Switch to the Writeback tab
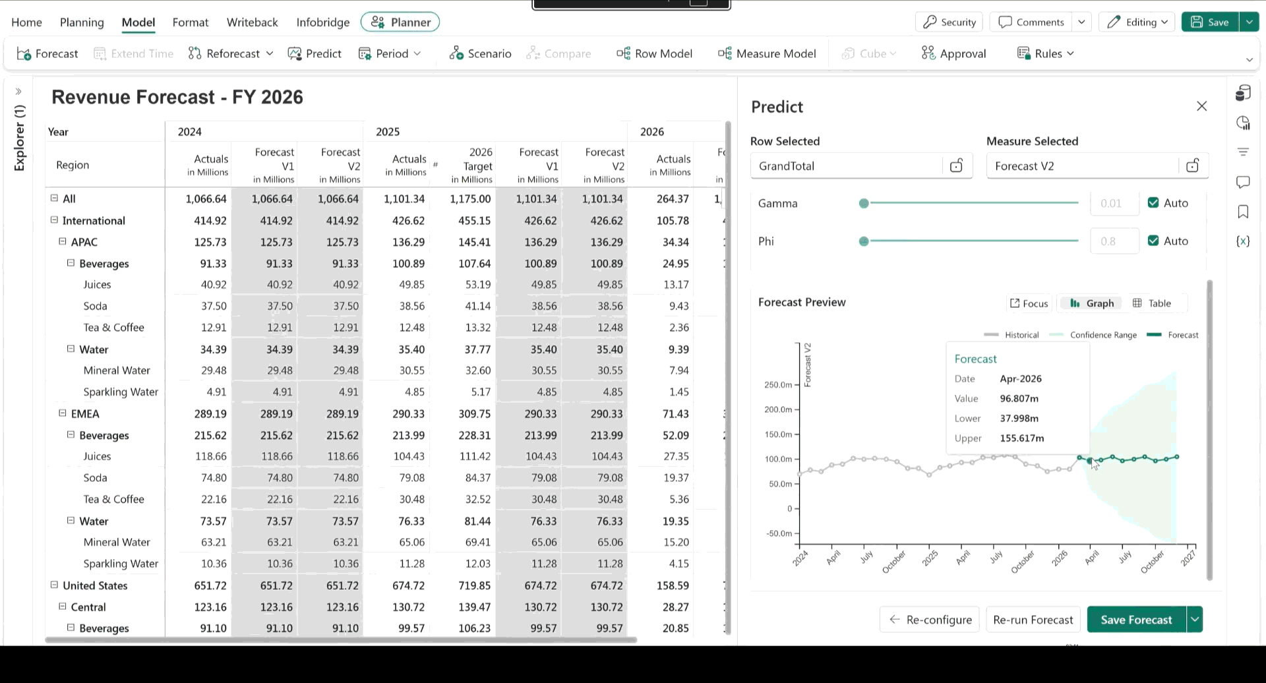The height and width of the screenshot is (683, 1266). click(x=253, y=22)
